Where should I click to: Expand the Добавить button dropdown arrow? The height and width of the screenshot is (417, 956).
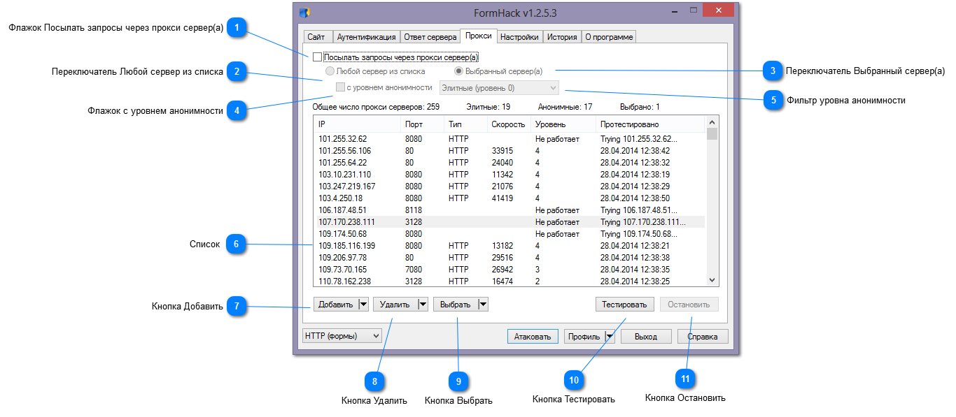point(363,305)
